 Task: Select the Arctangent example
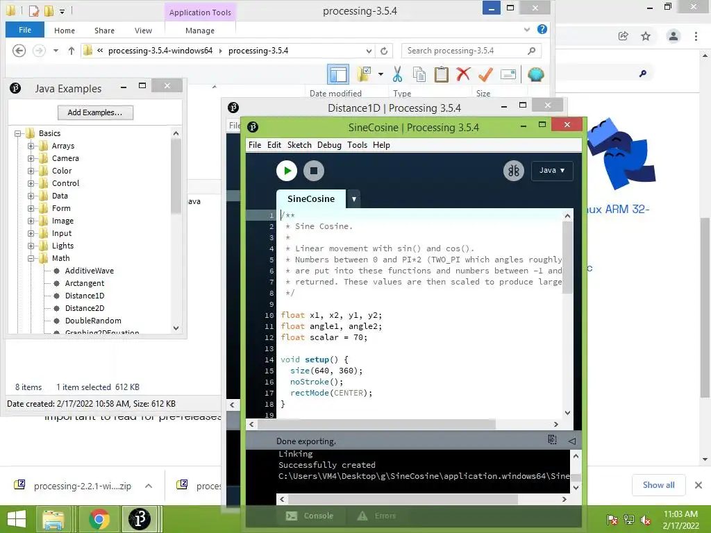tap(84, 283)
